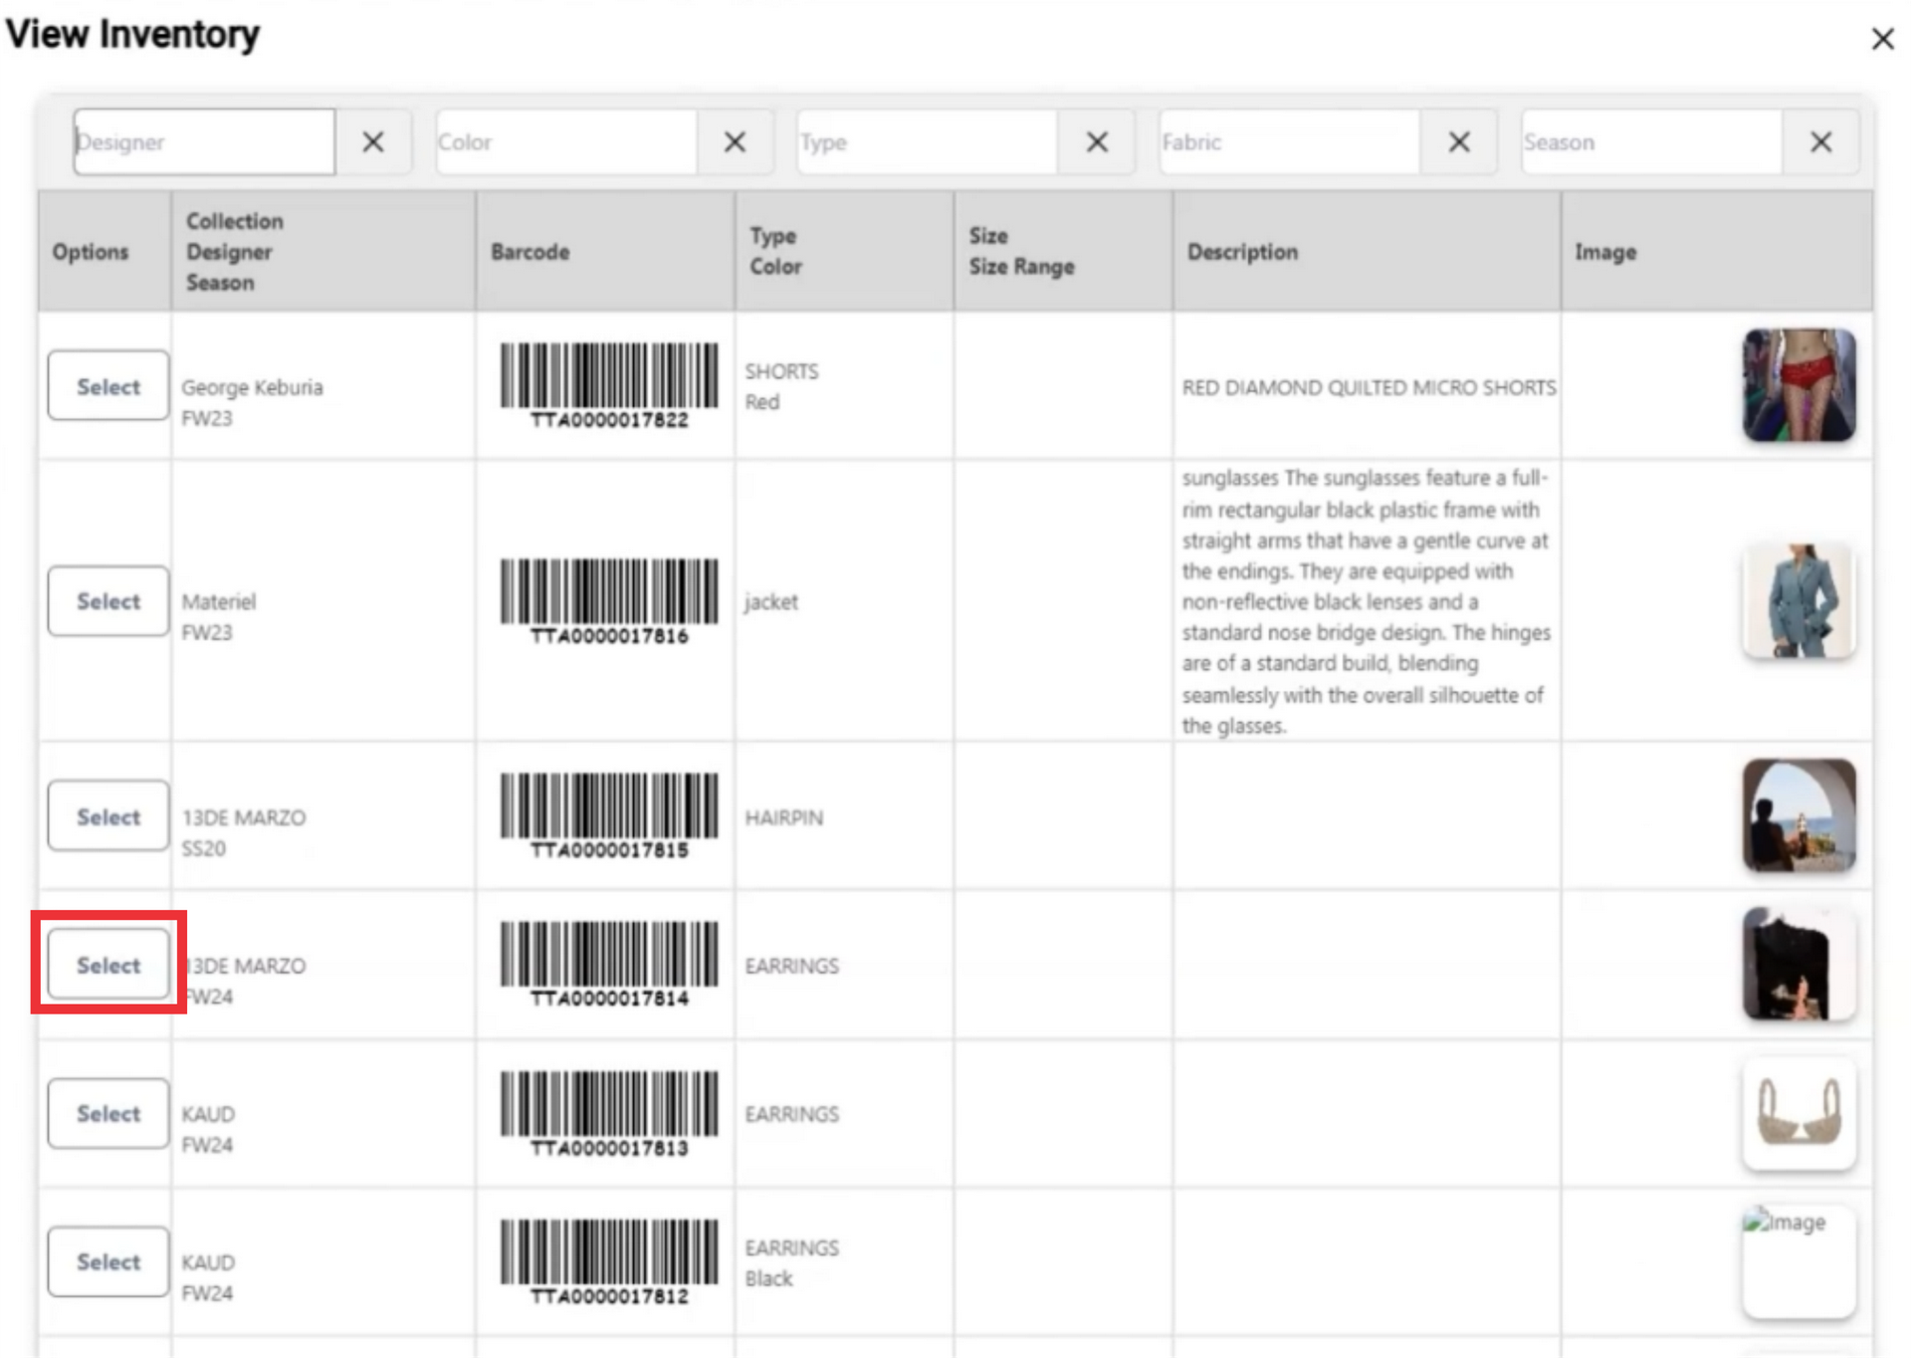Select the KAUD earrings barcode 17813 item
The height and width of the screenshot is (1358, 1911).
click(108, 1113)
